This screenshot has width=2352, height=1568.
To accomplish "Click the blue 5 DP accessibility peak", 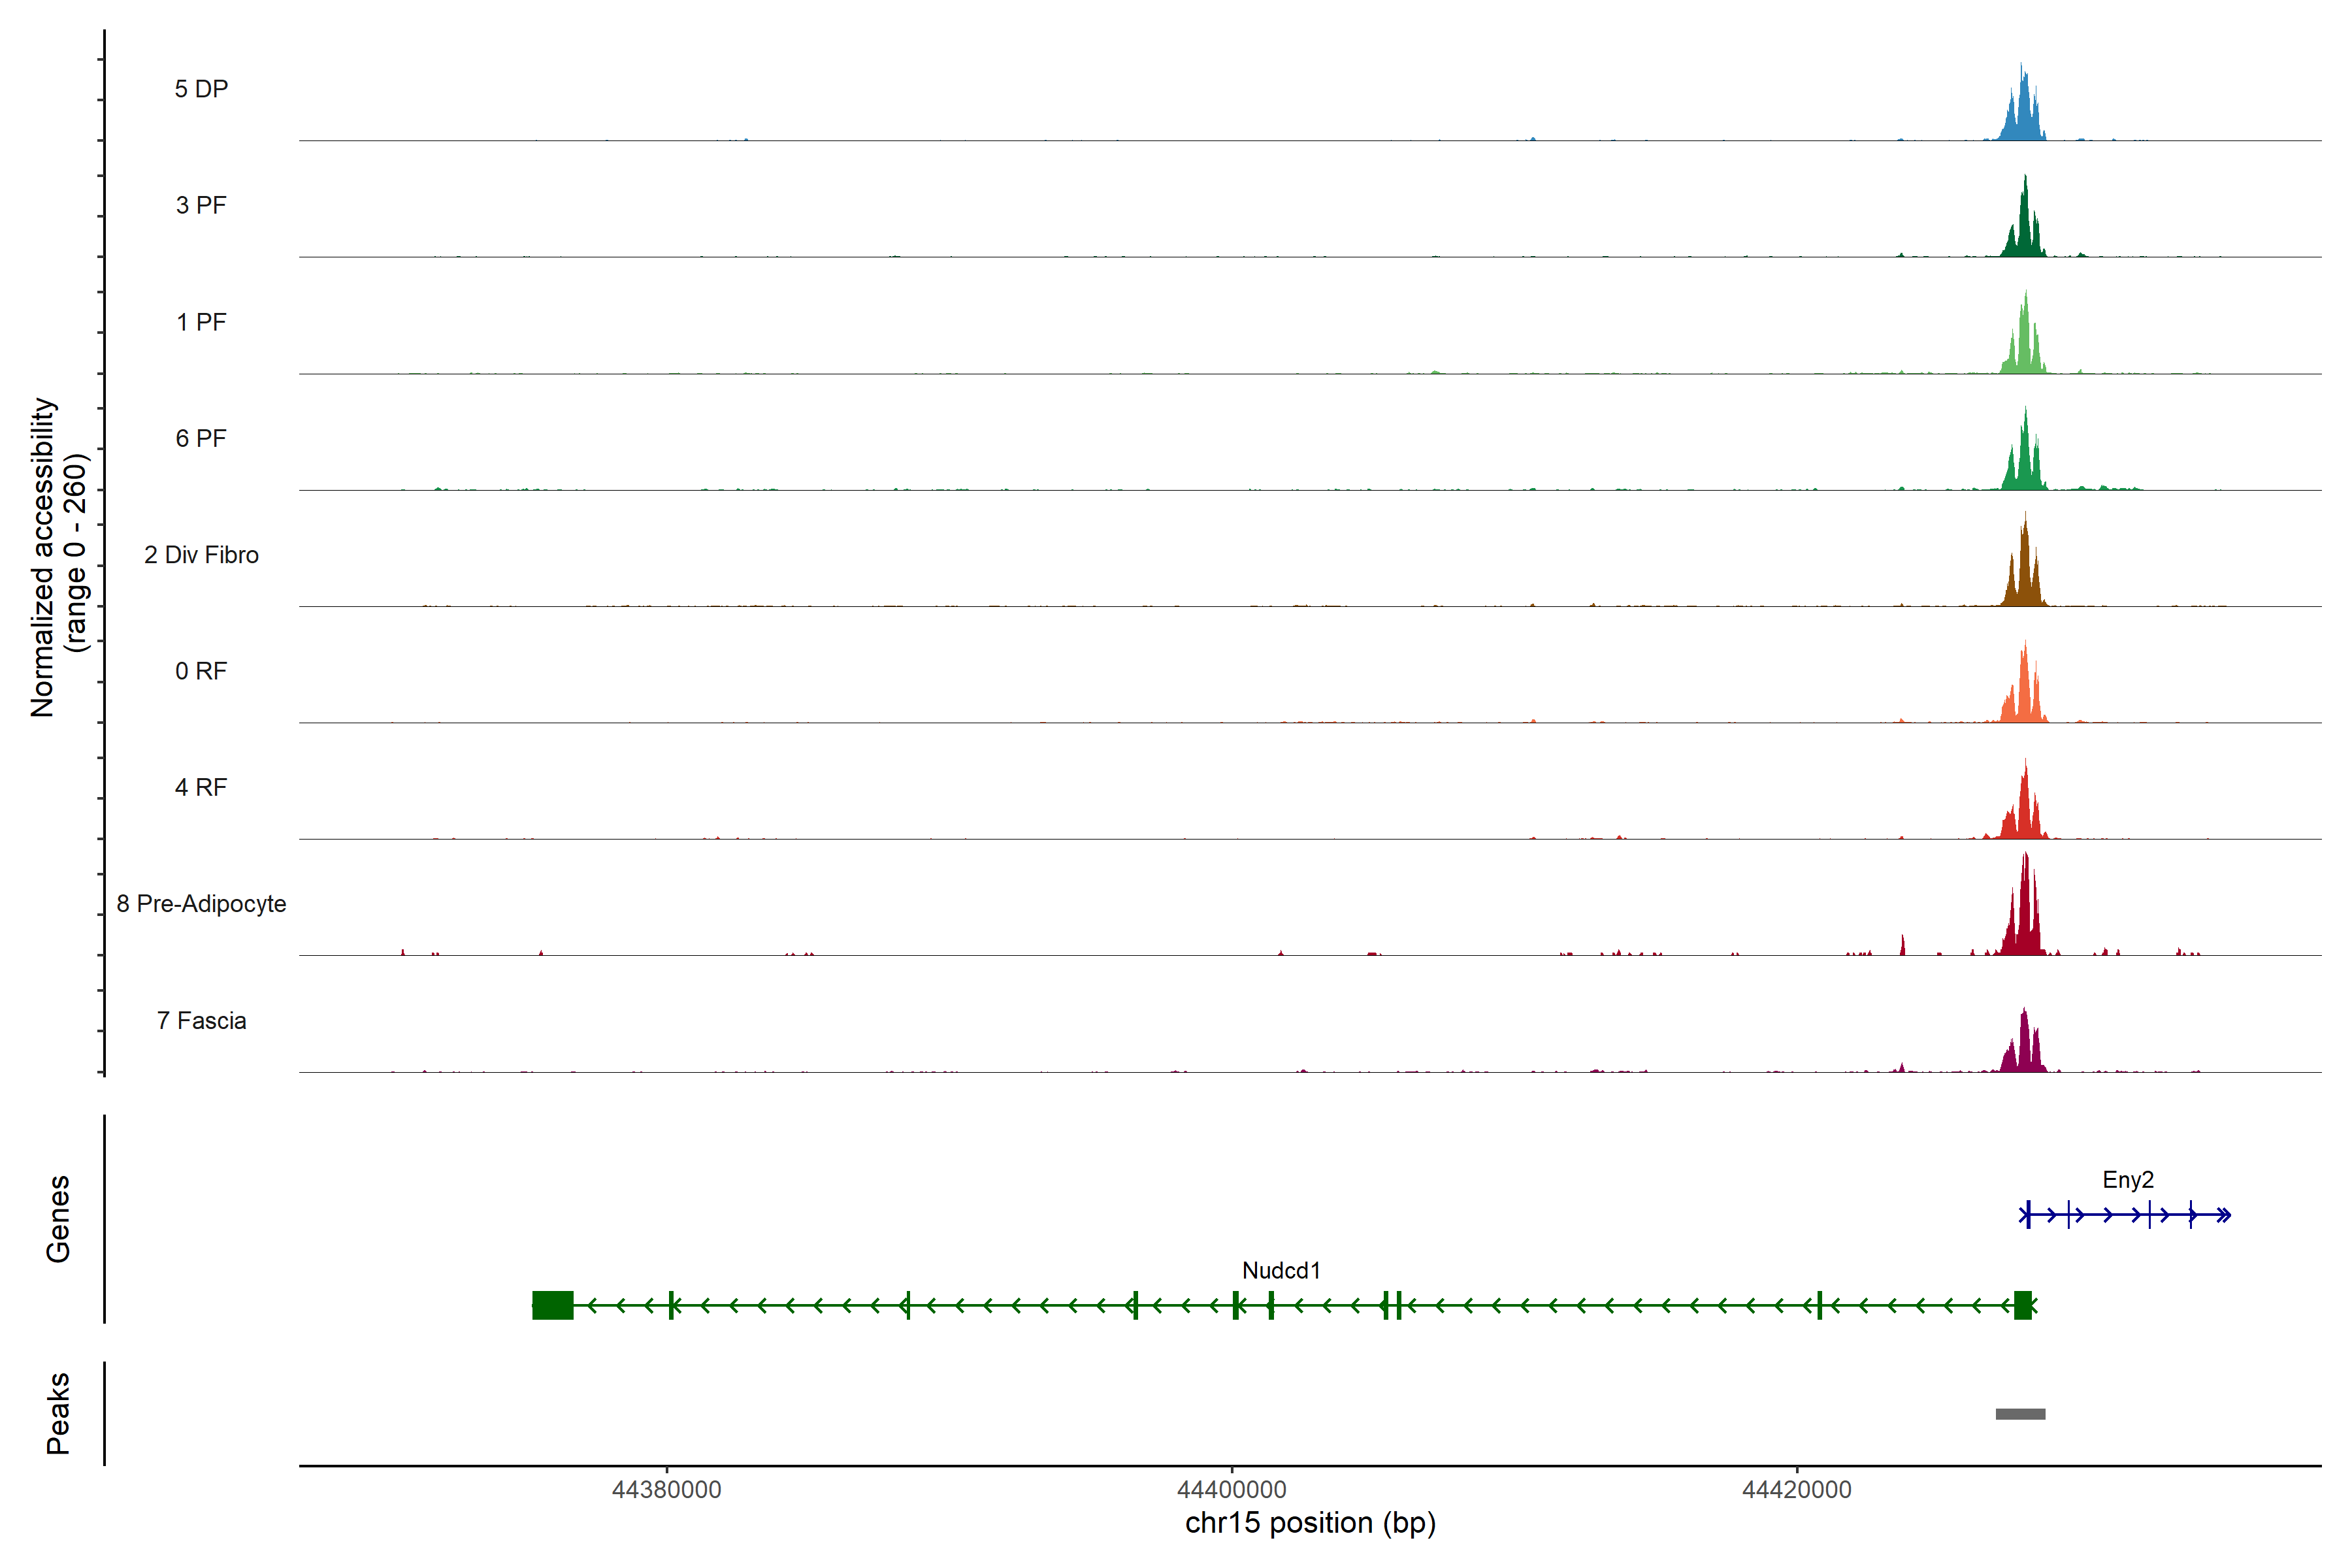I will pyautogui.click(x=2023, y=115).
